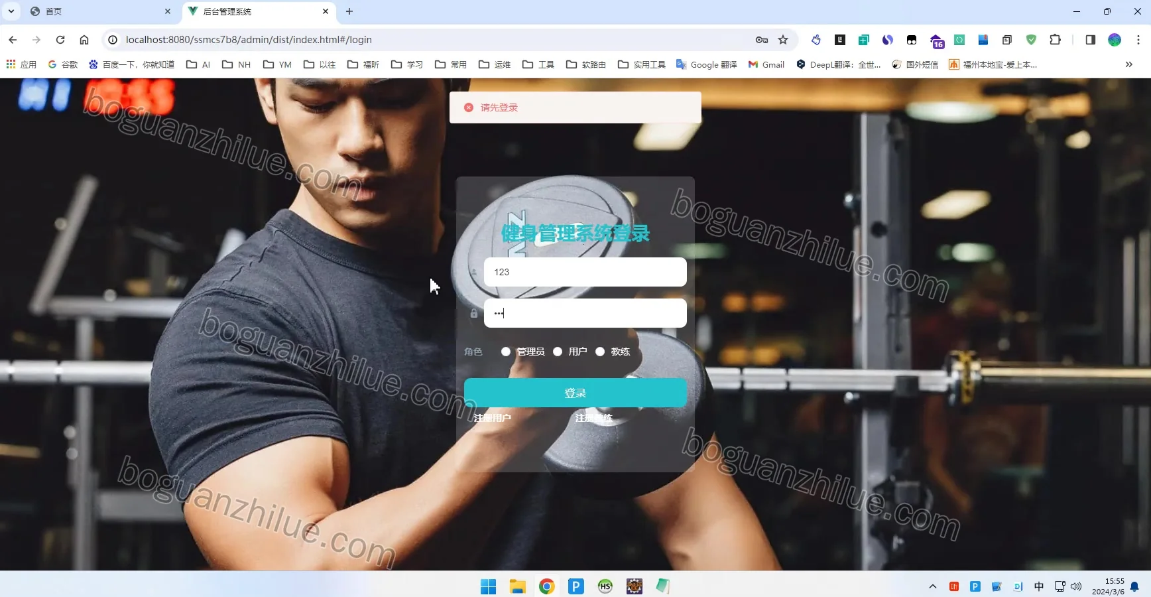Focus the password input field
1151x597 pixels.
tap(585, 313)
